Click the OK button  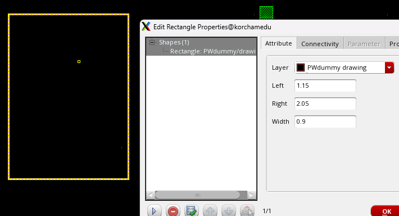386,211
